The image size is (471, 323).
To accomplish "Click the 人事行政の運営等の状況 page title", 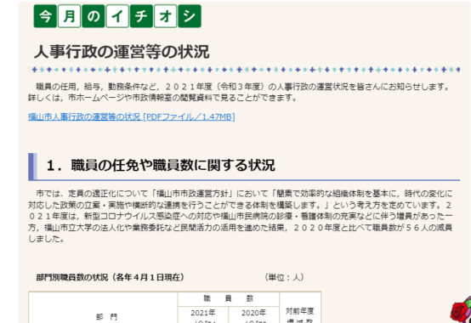I will (x=122, y=52).
